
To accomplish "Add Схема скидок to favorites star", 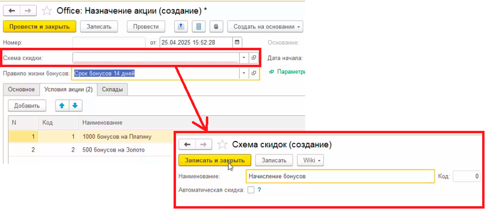I will coord(222,144).
